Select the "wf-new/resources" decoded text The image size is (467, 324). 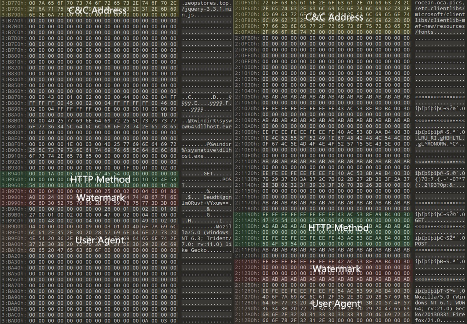point(440,26)
